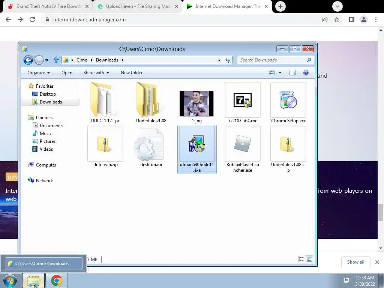The width and height of the screenshot is (384, 288).
Task: Change your view icon in toolbar
Action: 272,73
